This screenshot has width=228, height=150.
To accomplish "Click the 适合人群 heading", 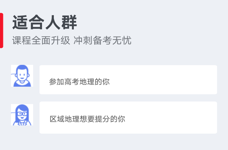I will [45, 23].
